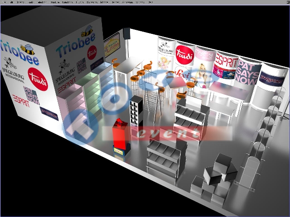Image resolution: width=290 pixels, height=217 pixels.
Task: Open the Functions menu
Action: pyautogui.click(x=68, y=2)
